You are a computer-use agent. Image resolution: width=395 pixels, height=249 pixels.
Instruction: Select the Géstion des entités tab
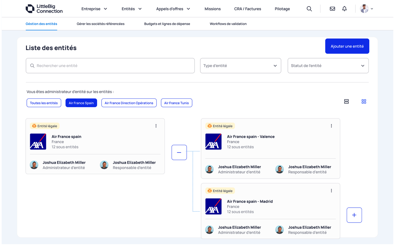41,24
